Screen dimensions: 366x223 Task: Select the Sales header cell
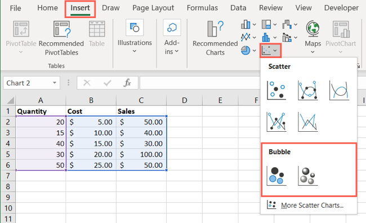click(141, 111)
